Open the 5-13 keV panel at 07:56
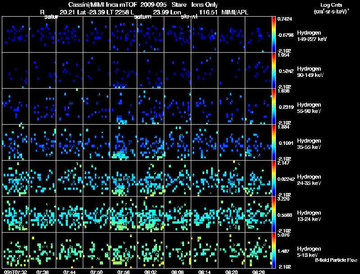The image size is (360, 274). coord(123,250)
